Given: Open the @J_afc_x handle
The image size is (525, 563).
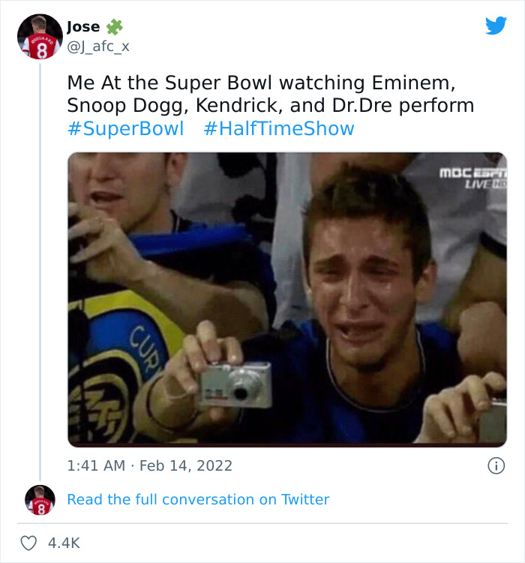Looking at the screenshot, I should (x=97, y=47).
